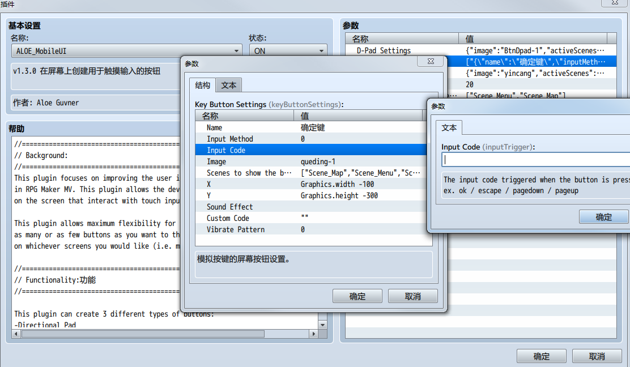Click 取消 in Key Button Settings dialog
The image size is (630, 367).
(412, 296)
